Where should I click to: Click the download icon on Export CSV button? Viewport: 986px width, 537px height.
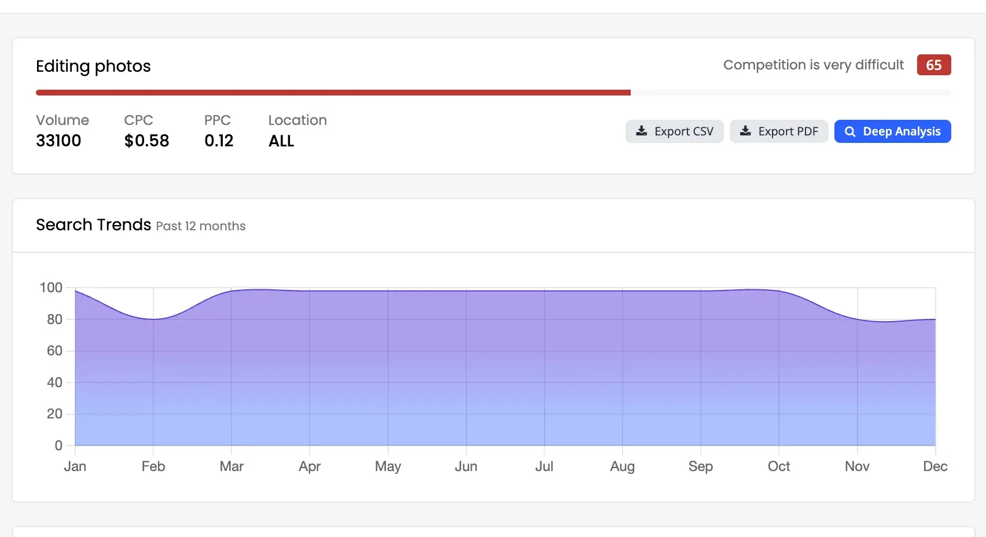click(x=642, y=131)
